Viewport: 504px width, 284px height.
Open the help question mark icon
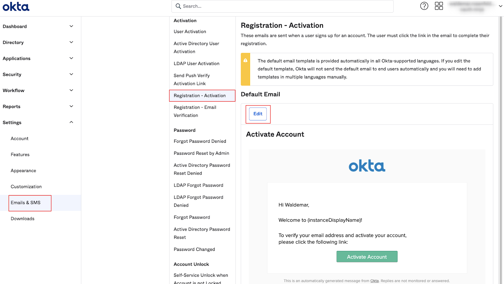(424, 6)
